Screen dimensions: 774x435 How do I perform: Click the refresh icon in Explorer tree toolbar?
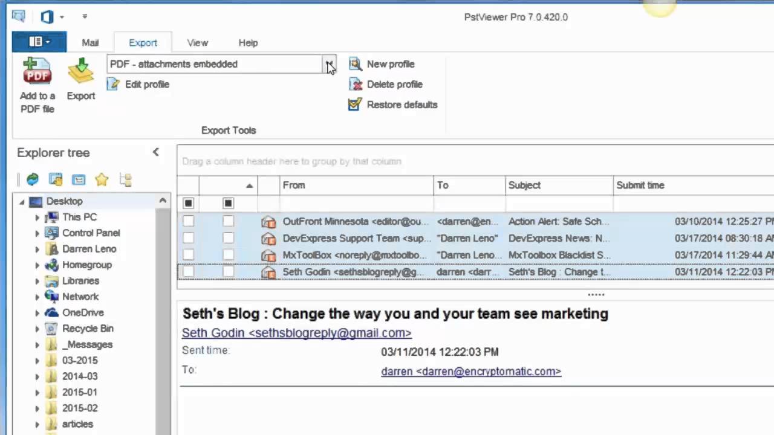pos(33,179)
